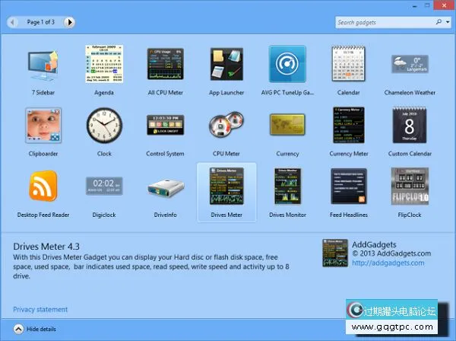Select the 7 Sidebar gadget icon

click(43, 65)
